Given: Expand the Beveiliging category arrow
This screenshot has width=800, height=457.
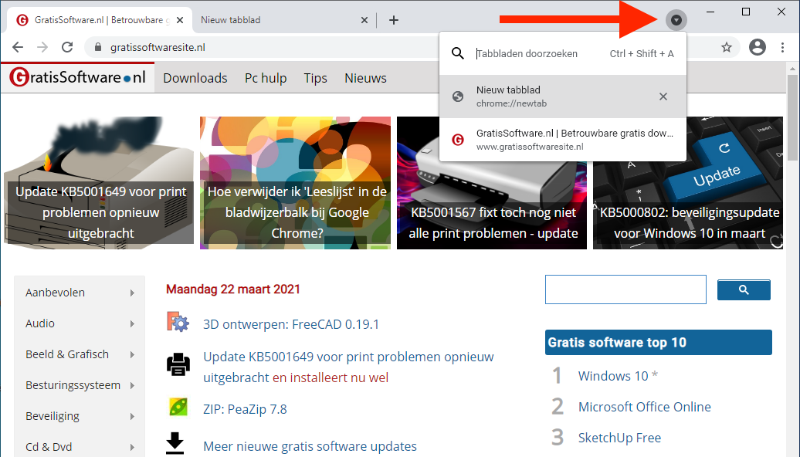Looking at the screenshot, I should pos(133,416).
